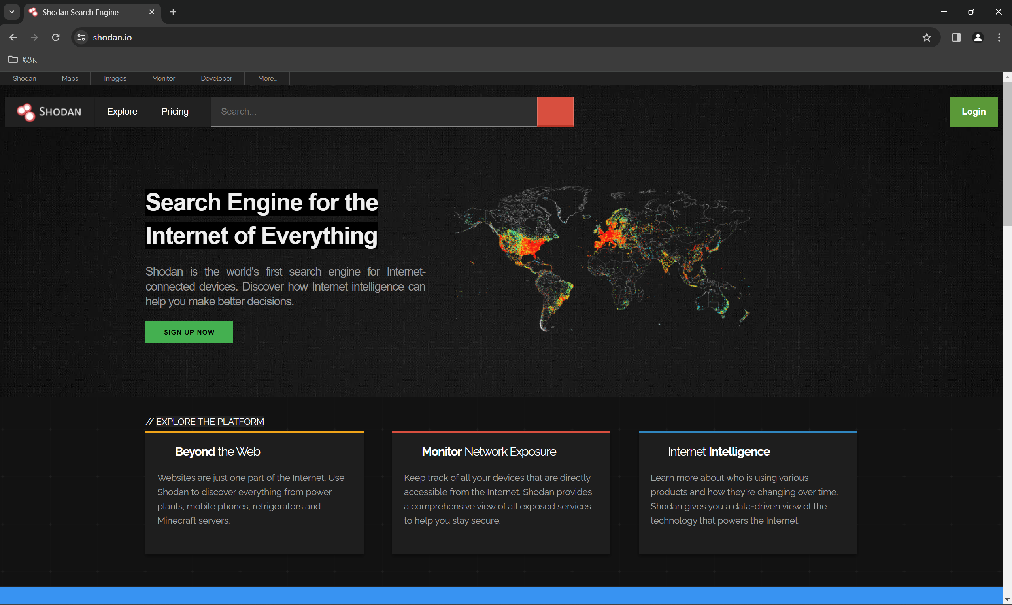Open the Beyond the Web card

coord(254,493)
